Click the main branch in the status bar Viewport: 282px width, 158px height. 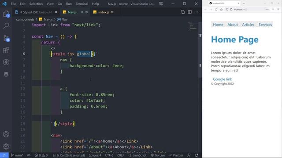(17, 155)
